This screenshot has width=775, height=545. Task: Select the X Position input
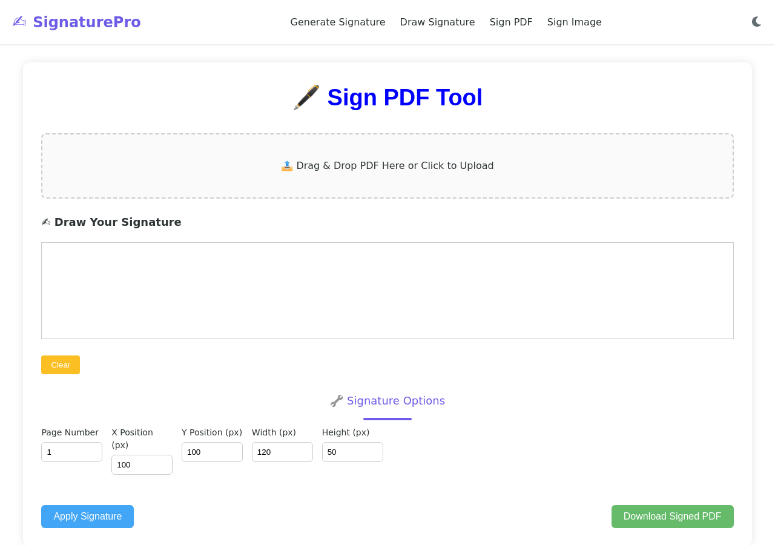pos(142,464)
